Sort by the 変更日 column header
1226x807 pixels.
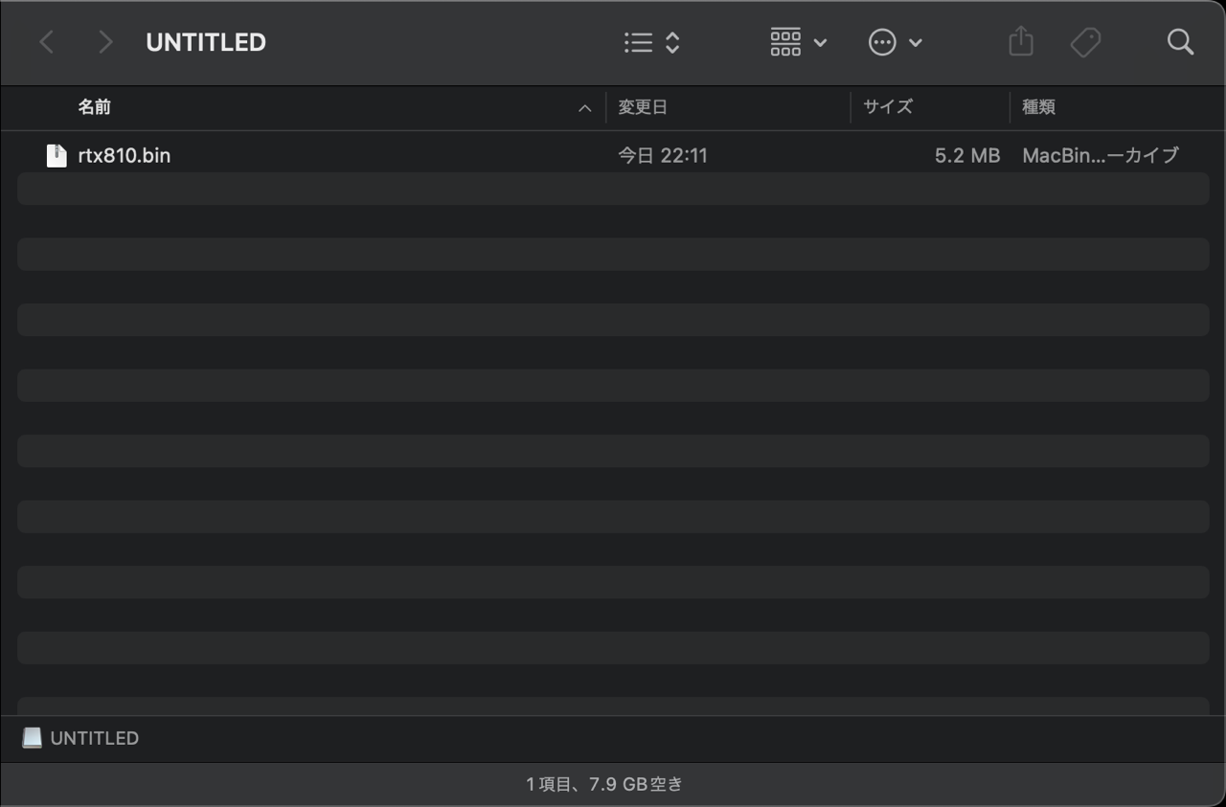point(642,107)
